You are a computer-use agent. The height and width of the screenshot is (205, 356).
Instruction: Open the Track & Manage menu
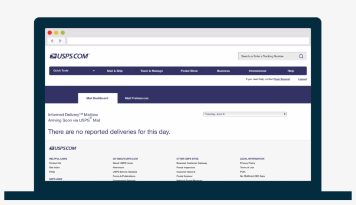pos(152,71)
